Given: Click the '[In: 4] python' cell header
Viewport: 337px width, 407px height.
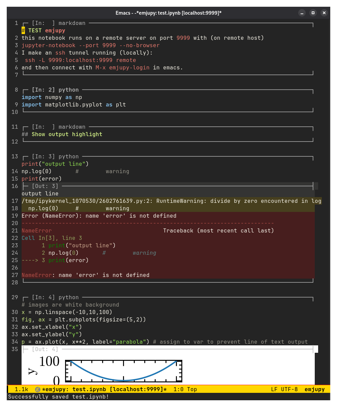Looking at the screenshot, I should coord(55,298).
